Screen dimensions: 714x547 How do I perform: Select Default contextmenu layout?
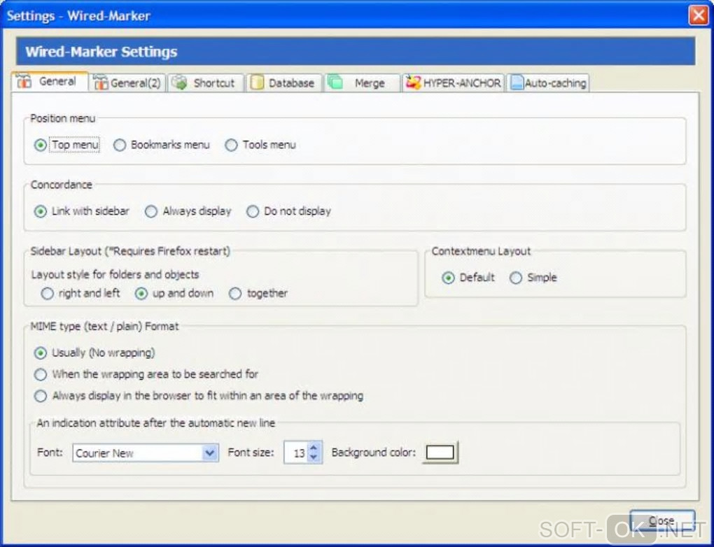468,278
